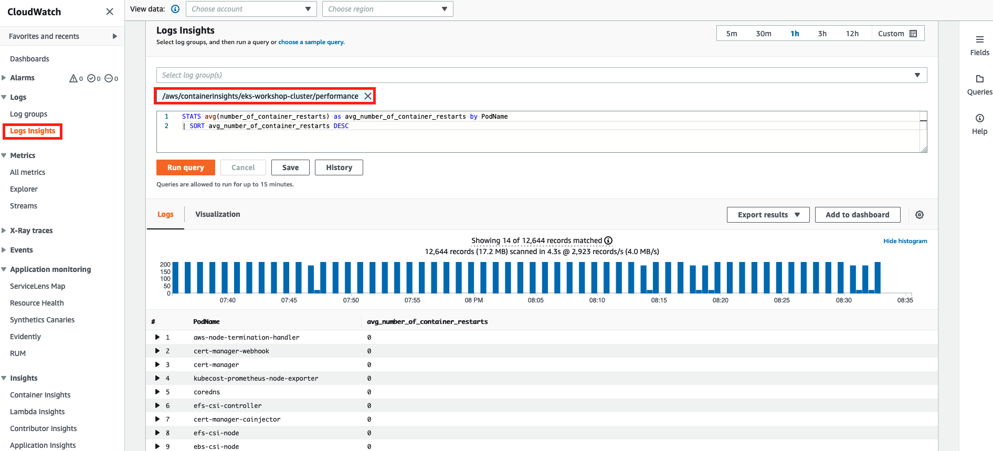Image resolution: width=993 pixels, height=451 pixels.
Task: Follow the choose a sample query link
Action: pyautogui.click(x=311, y=42)
